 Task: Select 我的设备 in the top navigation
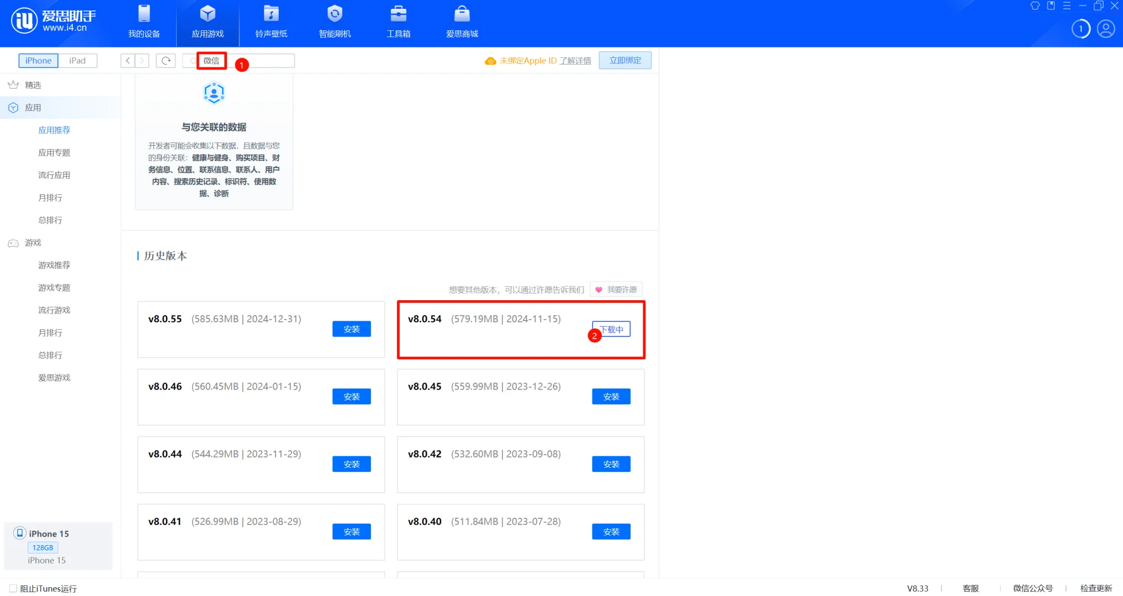point(145,22)
